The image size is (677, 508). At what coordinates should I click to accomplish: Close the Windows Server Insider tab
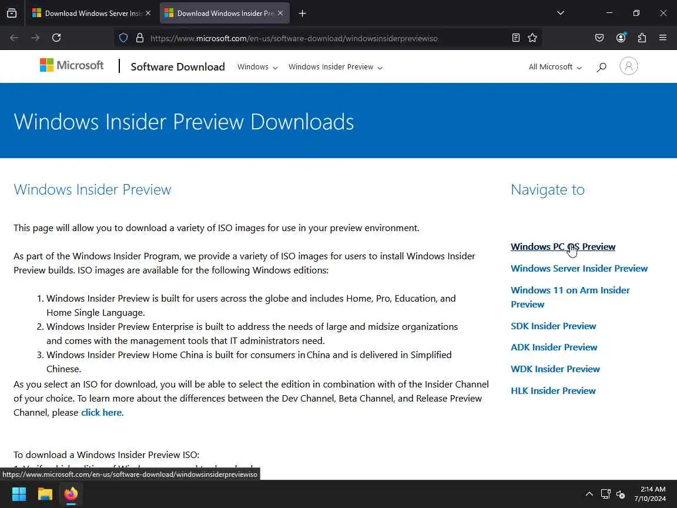(x=148, y=14)
